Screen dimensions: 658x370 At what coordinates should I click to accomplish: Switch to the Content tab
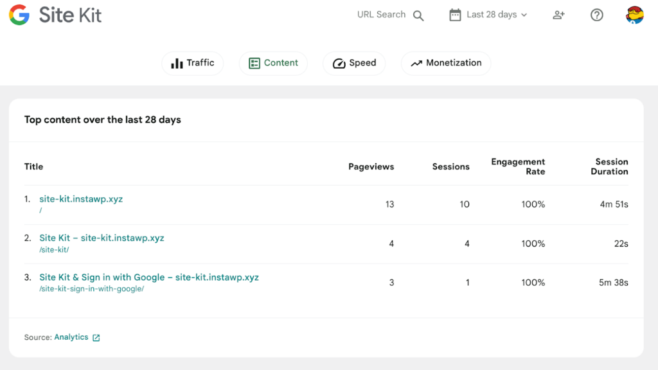click(273, 63)
